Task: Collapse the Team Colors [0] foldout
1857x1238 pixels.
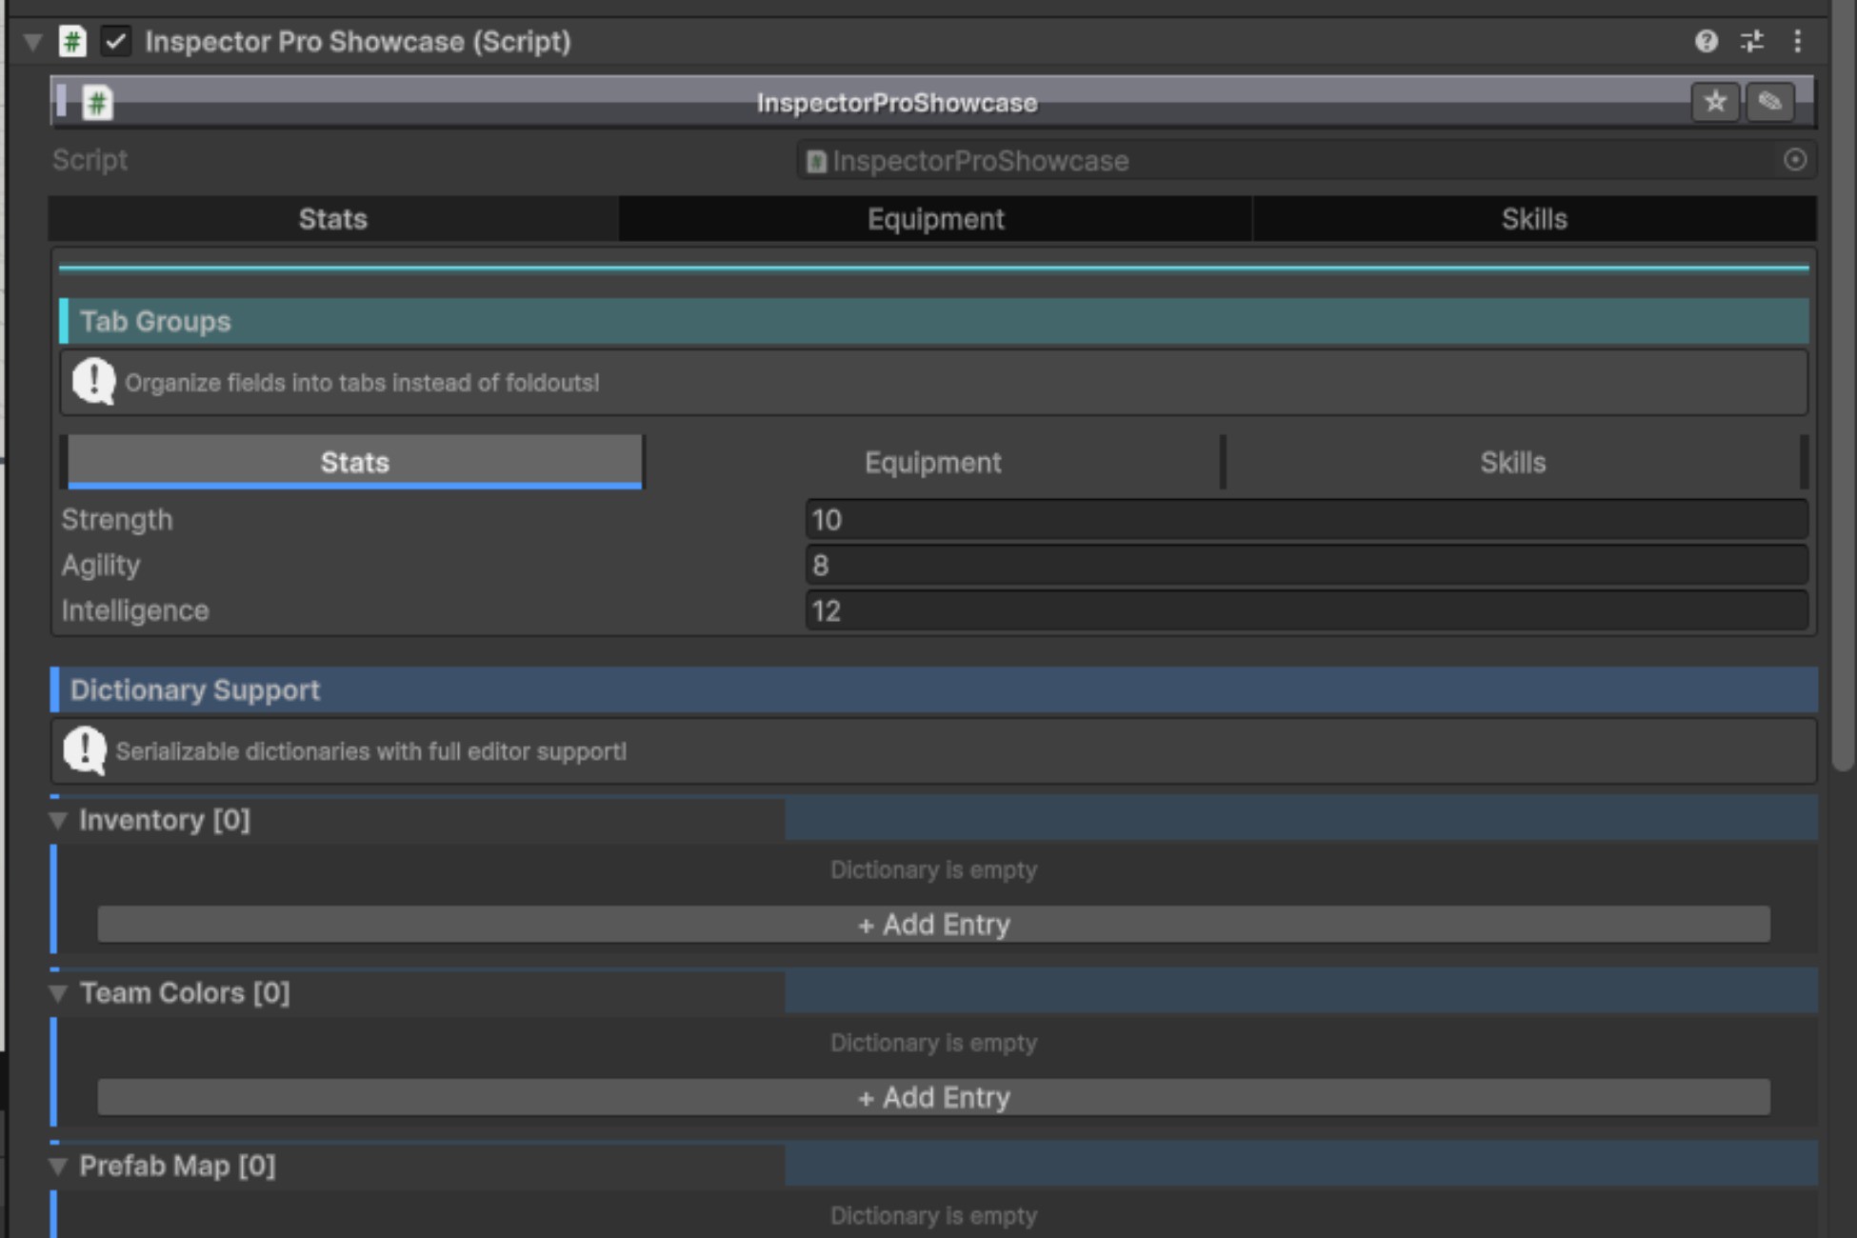Action: click(x=56, y=993)
